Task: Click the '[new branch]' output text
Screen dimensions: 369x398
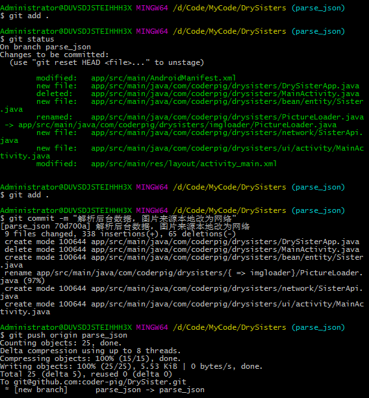Action: point(41,390)
